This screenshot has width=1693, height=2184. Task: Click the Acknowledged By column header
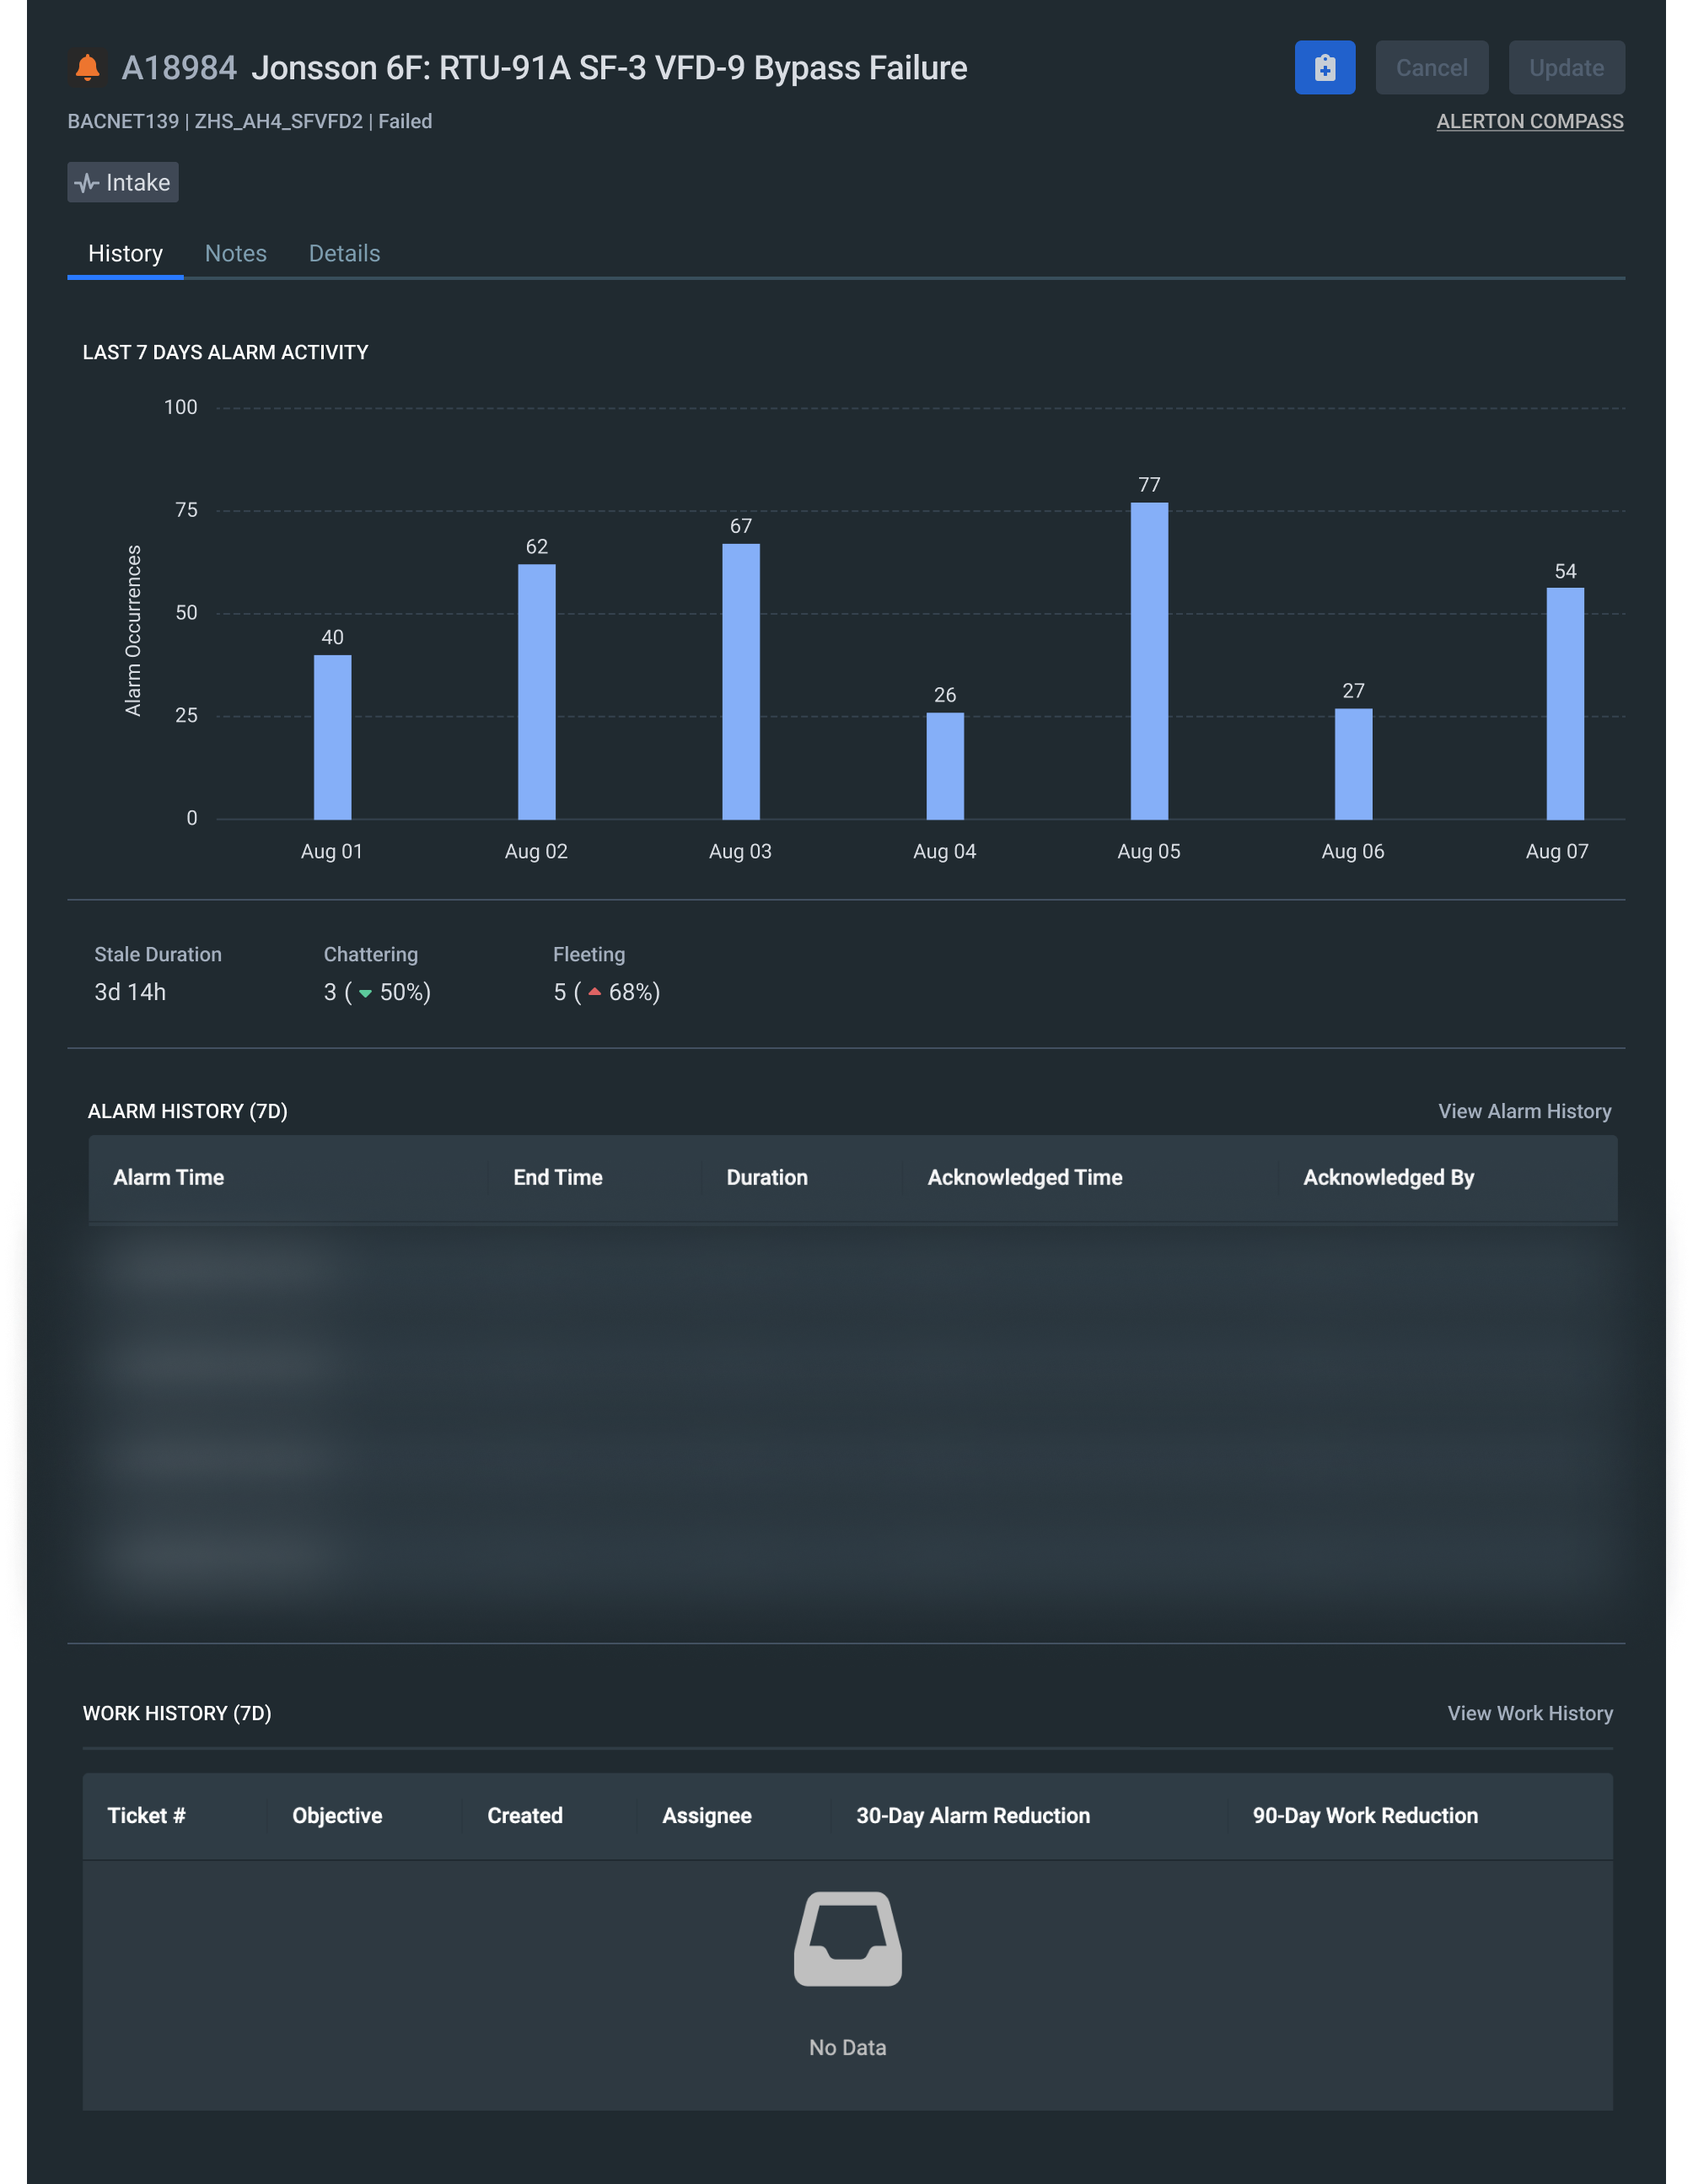[x=1388, y=1177]
